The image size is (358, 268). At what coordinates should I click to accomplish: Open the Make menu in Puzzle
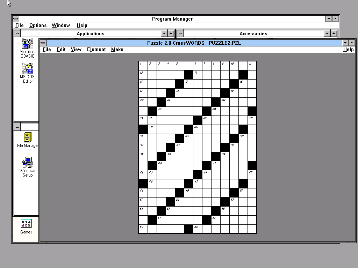[x=117, y=49]
